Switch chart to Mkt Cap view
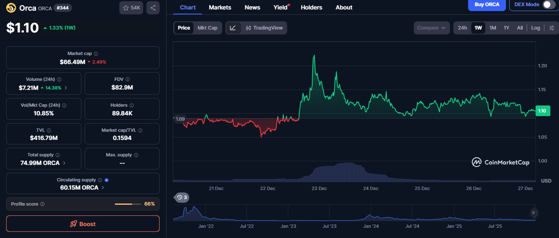 207,27
